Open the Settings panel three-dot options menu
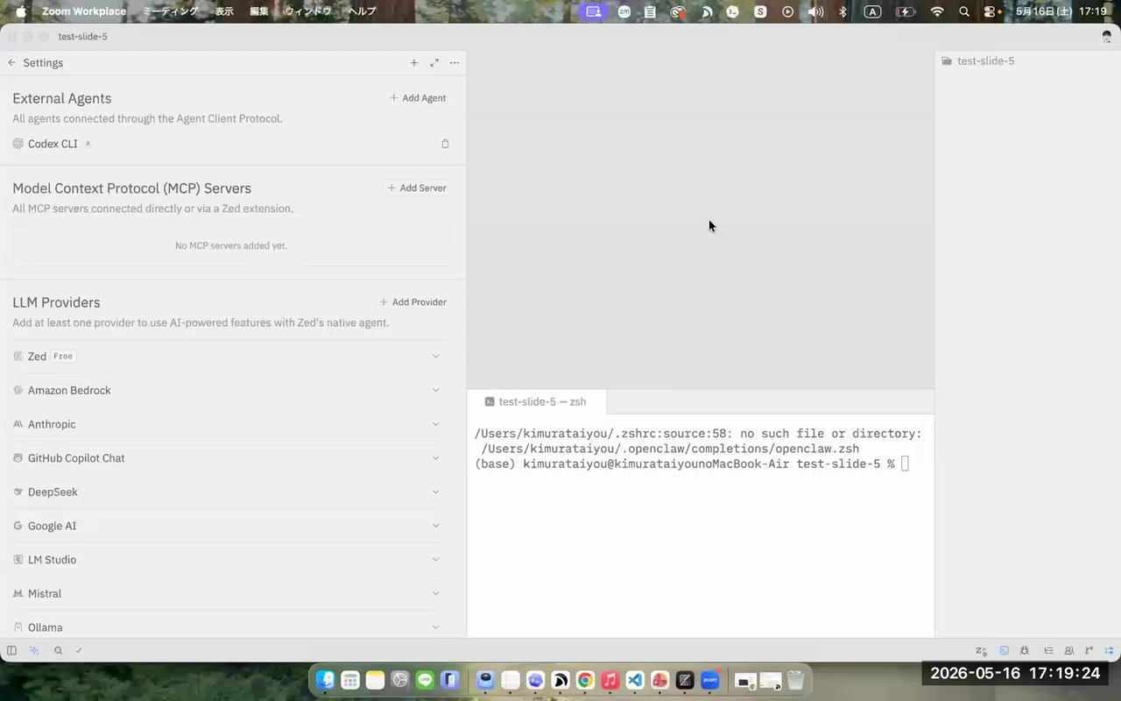1121x701 pixels. [x=455, y=63]
